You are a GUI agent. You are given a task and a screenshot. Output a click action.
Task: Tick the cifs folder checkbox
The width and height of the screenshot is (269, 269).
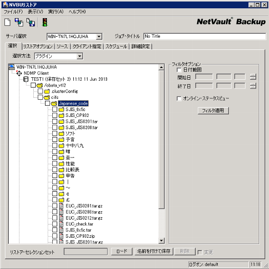pos(40,97)
